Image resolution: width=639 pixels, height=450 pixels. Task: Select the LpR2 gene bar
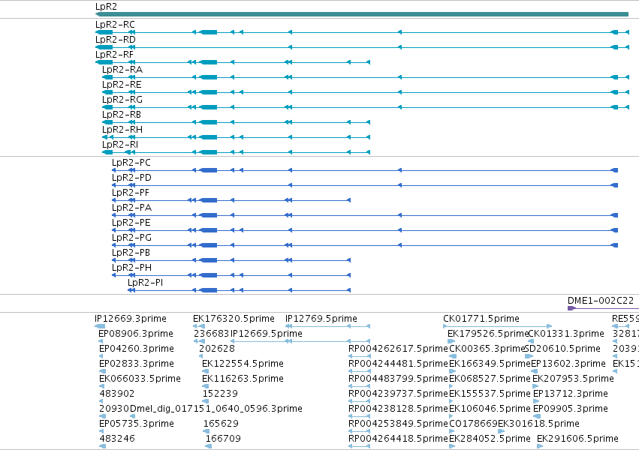coord(362,14)
